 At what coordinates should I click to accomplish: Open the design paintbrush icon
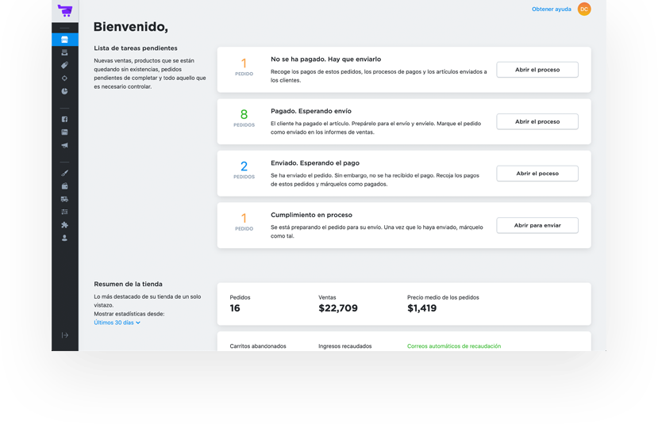coord(64,173)
